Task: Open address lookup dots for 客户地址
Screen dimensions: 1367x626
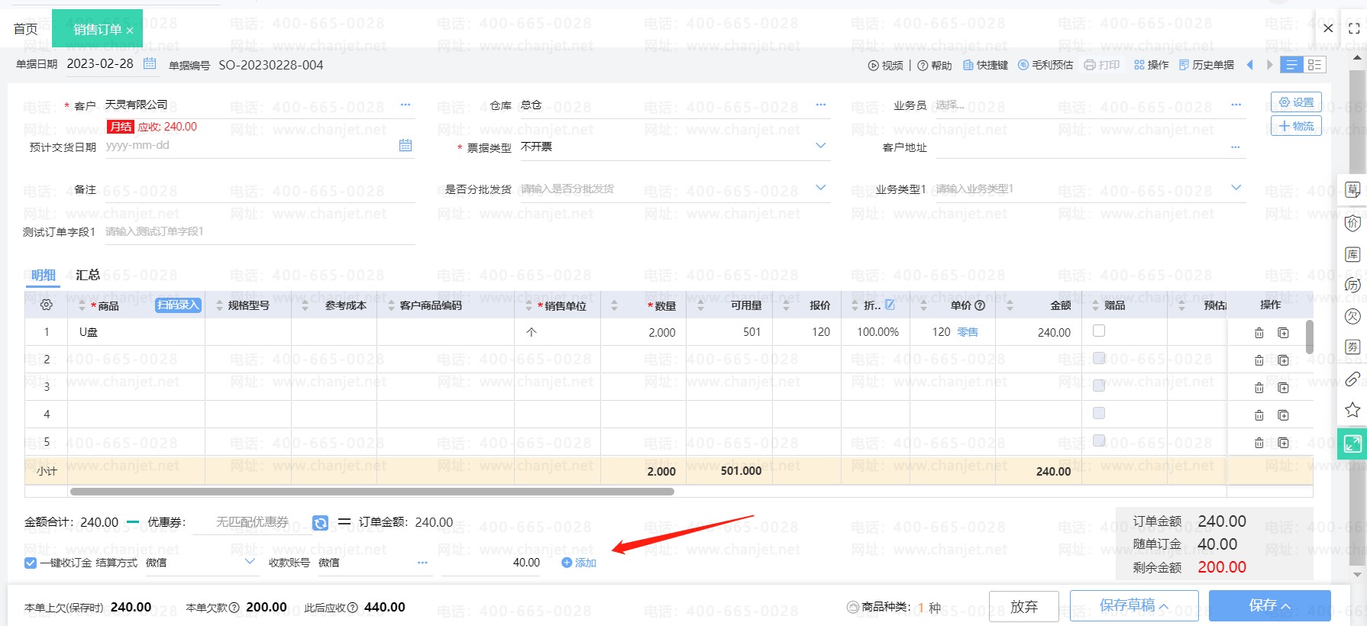Action: [x=1236, y=147]
